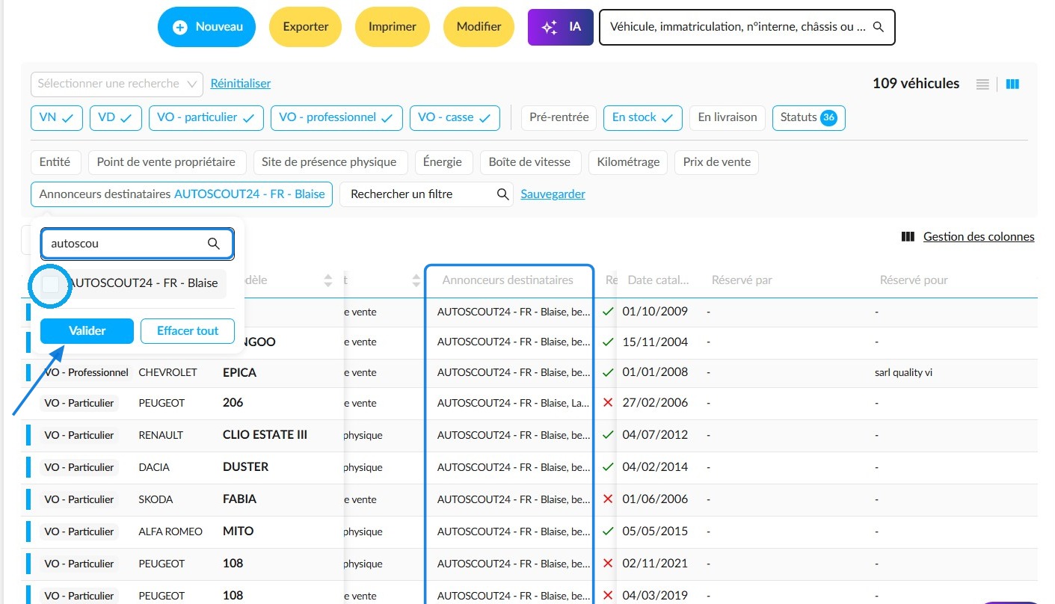Click the Gestion des colonnes columns icon

pos(908,237)
